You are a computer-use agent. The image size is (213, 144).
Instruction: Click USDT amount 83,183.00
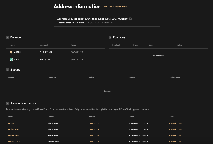click(45, 59)
